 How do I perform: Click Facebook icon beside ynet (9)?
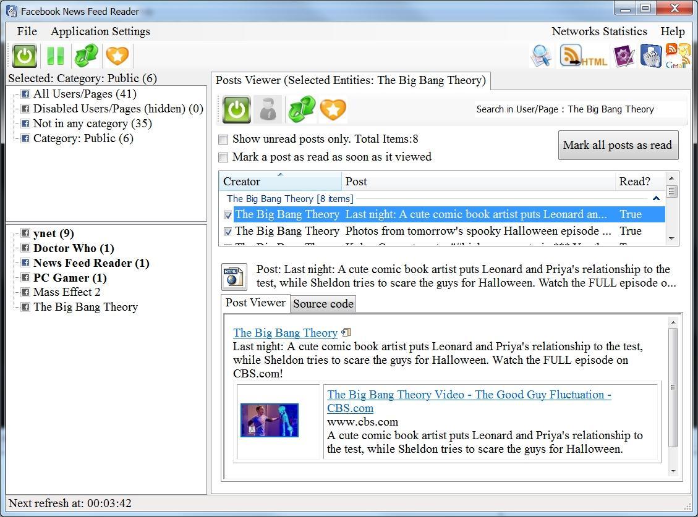pos(25,233)
